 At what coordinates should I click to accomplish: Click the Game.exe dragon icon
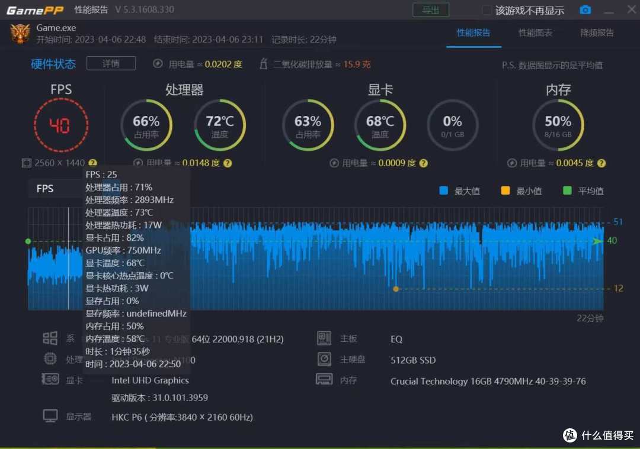20,33
